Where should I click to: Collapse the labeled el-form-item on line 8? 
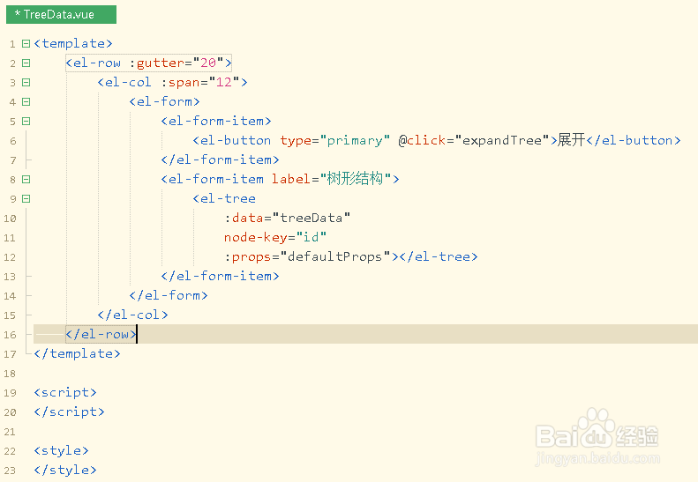pos(26,179)
